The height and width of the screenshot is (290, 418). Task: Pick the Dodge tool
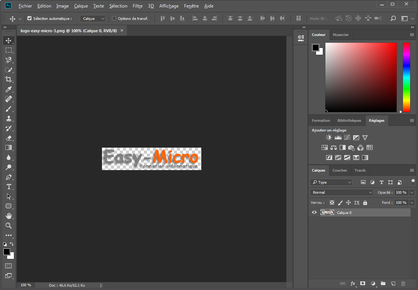click(9, 167)
